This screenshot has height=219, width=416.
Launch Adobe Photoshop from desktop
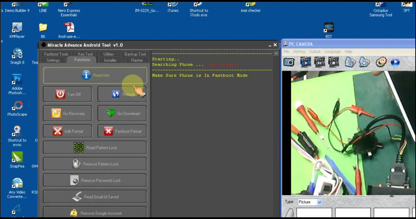(x=17, y=84)
